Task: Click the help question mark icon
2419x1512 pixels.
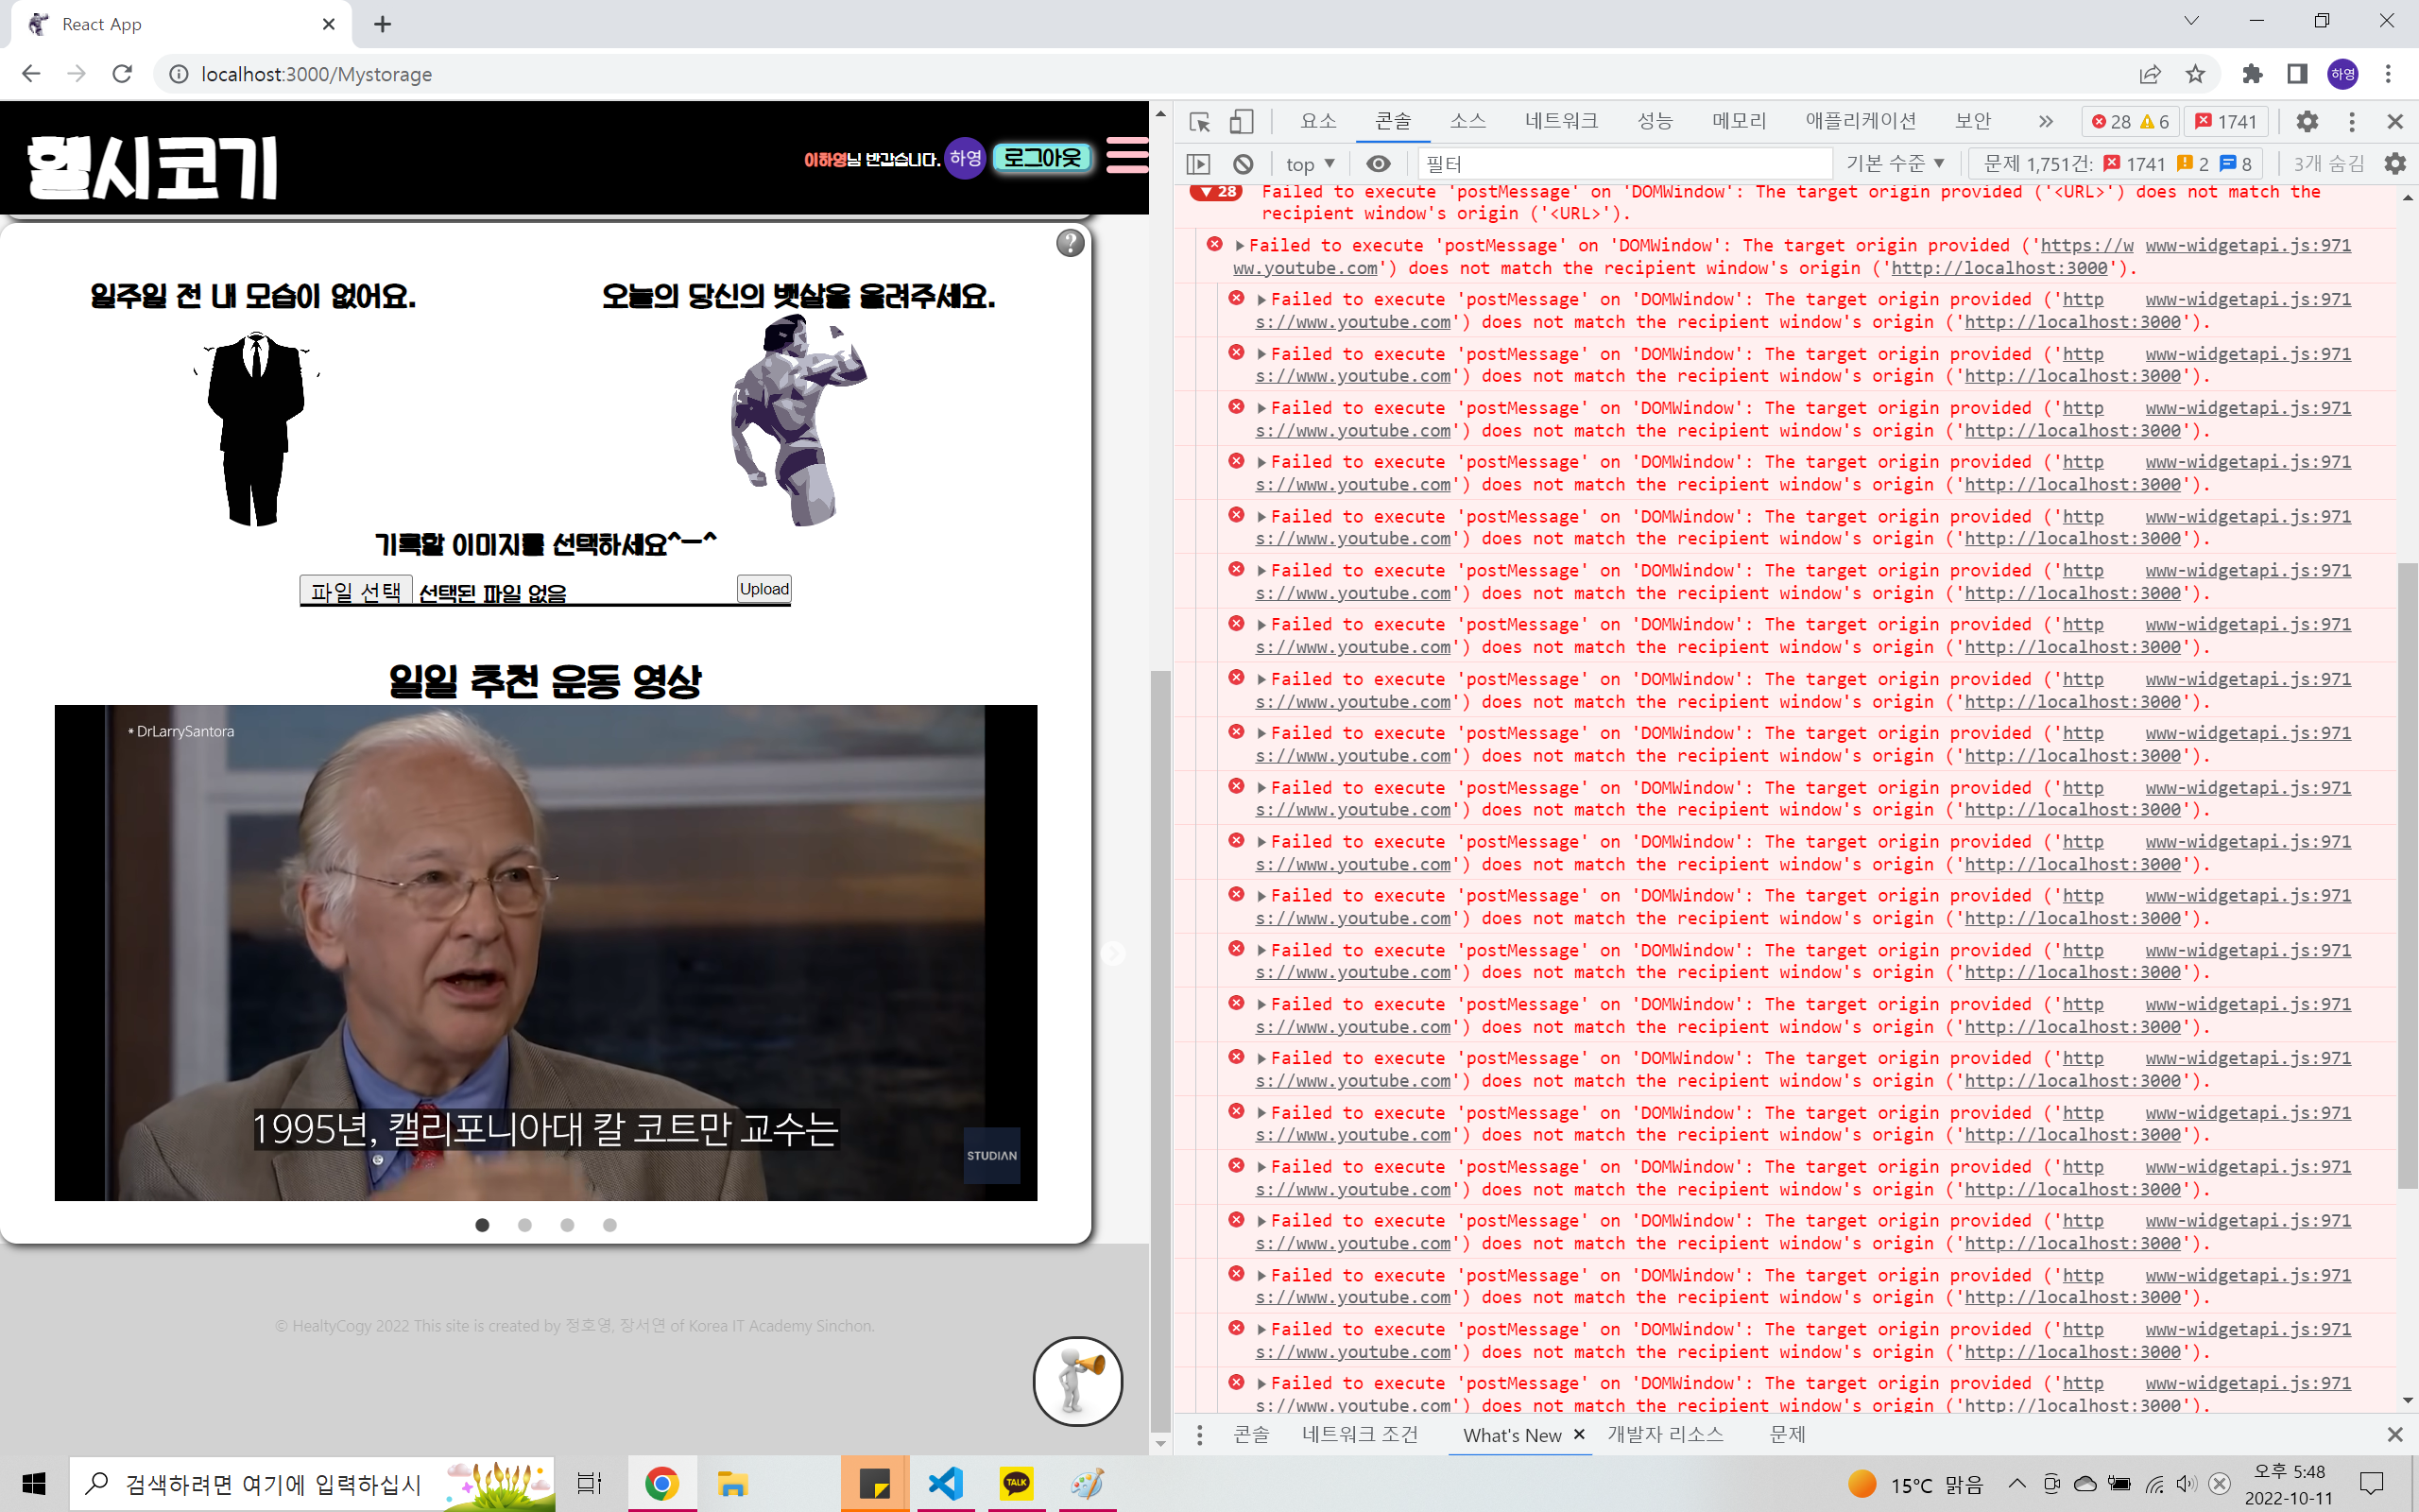Action: pos(1070,243)
